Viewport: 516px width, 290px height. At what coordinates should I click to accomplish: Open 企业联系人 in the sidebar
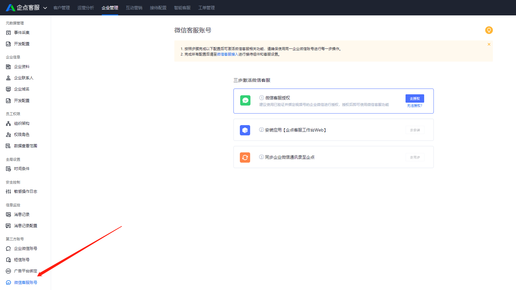23,78
